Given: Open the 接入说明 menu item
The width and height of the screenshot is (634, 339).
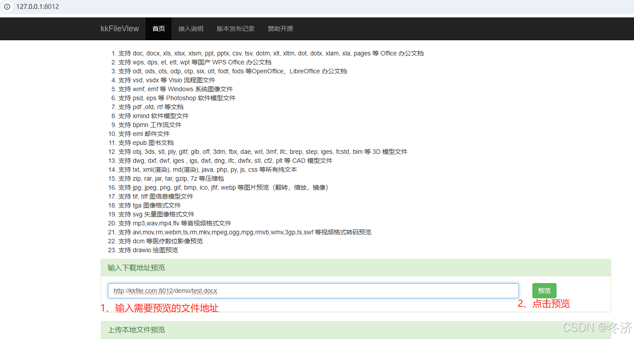Looking at the screenshot, I should pyautogui.click(x=191, y=29).
